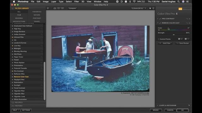This screenshot has height=113, width=202.
Task: Click the Filter Library menu icon
Action: click(13, 8)
